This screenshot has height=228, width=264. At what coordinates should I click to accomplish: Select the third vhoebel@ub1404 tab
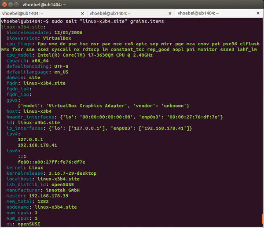219,13
